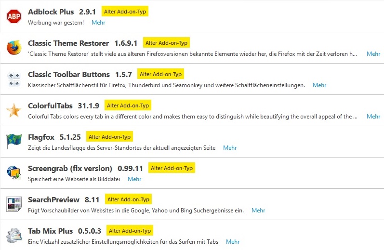Click description 'Zeigt die Landesflagge des Server-Standortes'
The height and width of the screenshot is (250, 384).
coord(122,148)
